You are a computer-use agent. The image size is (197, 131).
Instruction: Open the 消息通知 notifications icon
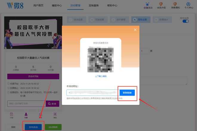click(x=175, y=6)
